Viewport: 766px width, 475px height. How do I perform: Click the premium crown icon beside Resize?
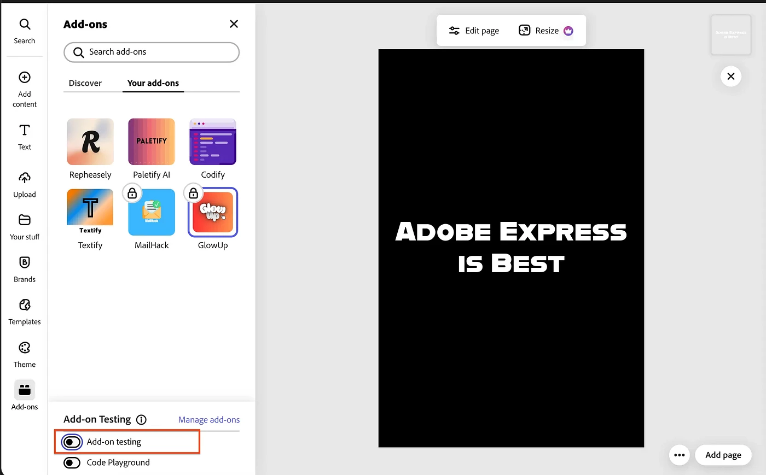(x=568, y=31)
